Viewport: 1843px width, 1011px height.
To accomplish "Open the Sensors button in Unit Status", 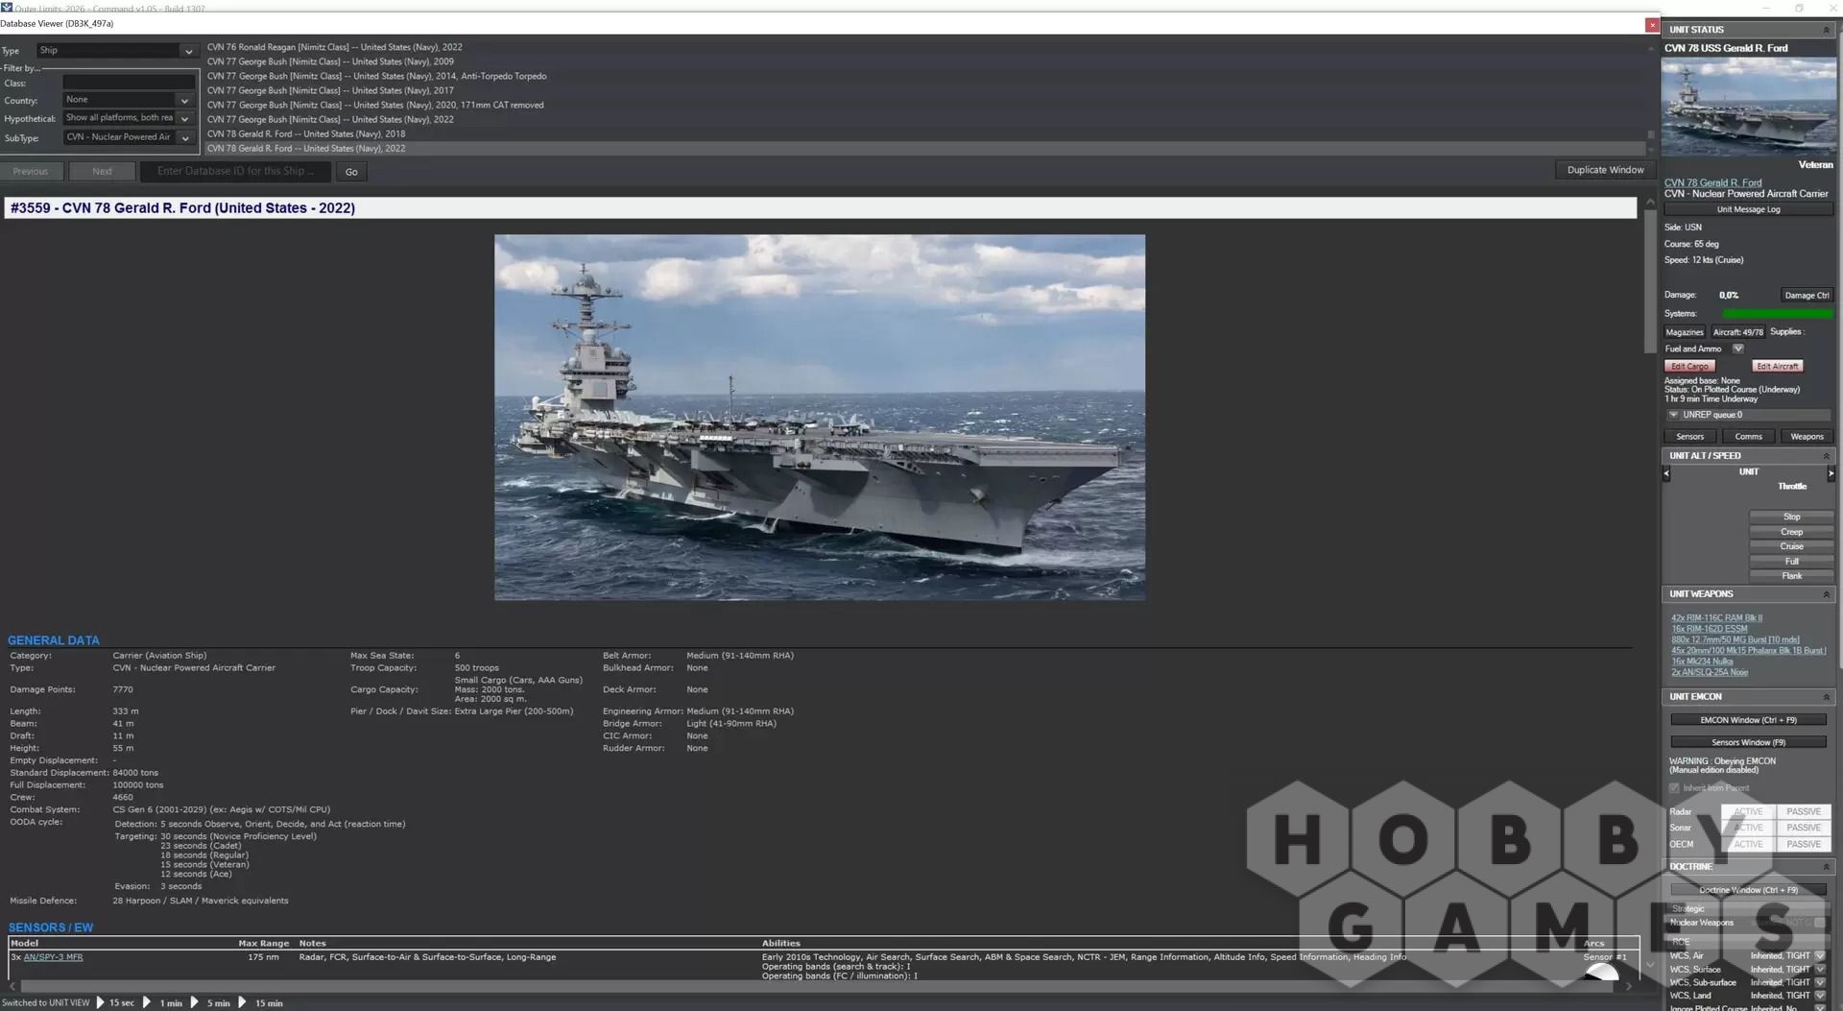I will pyautogui.click(x=1689, y=437).
